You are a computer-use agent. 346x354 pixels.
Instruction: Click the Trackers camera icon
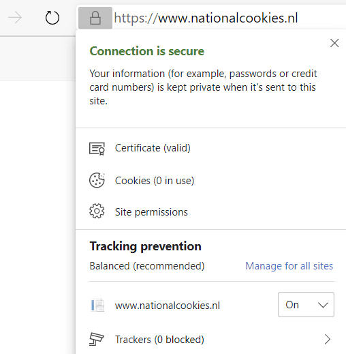pyautogui.click(x=97, y=339)
